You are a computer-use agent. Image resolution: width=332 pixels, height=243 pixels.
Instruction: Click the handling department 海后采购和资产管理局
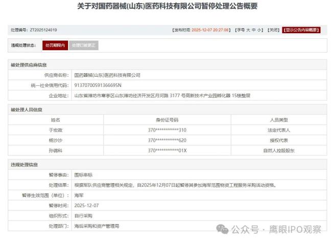97,226
